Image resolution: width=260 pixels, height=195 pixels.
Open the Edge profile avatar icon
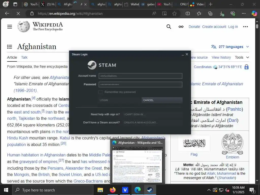pos(6,4)
